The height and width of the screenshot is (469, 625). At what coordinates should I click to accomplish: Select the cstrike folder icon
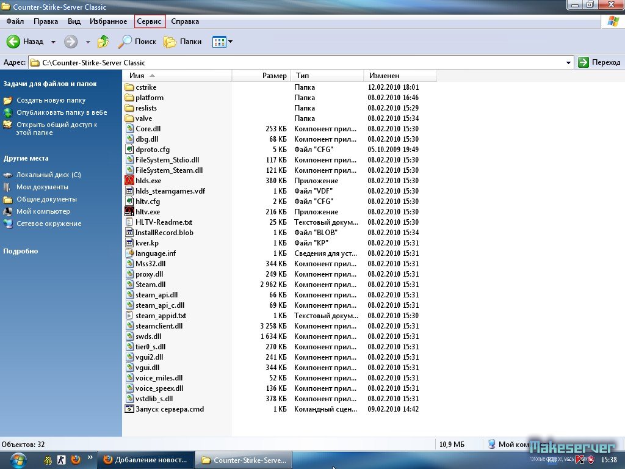pyautogui.click(x=129, y=87)
